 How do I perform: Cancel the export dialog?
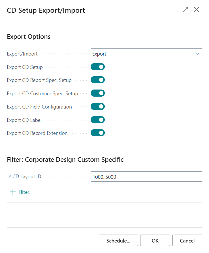pos(187,241)
